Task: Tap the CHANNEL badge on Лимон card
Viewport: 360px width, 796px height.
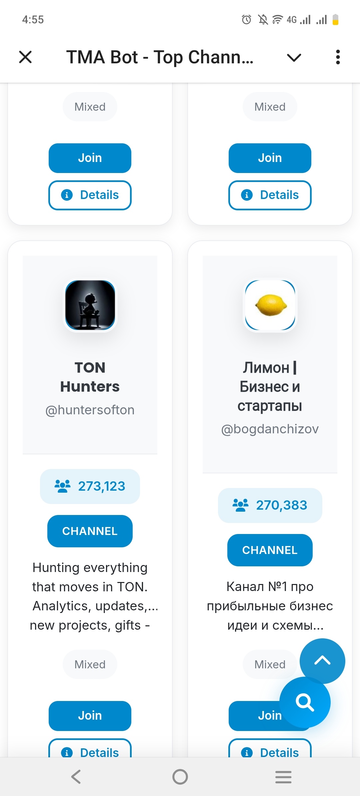Action: click(x=270, y=550)
